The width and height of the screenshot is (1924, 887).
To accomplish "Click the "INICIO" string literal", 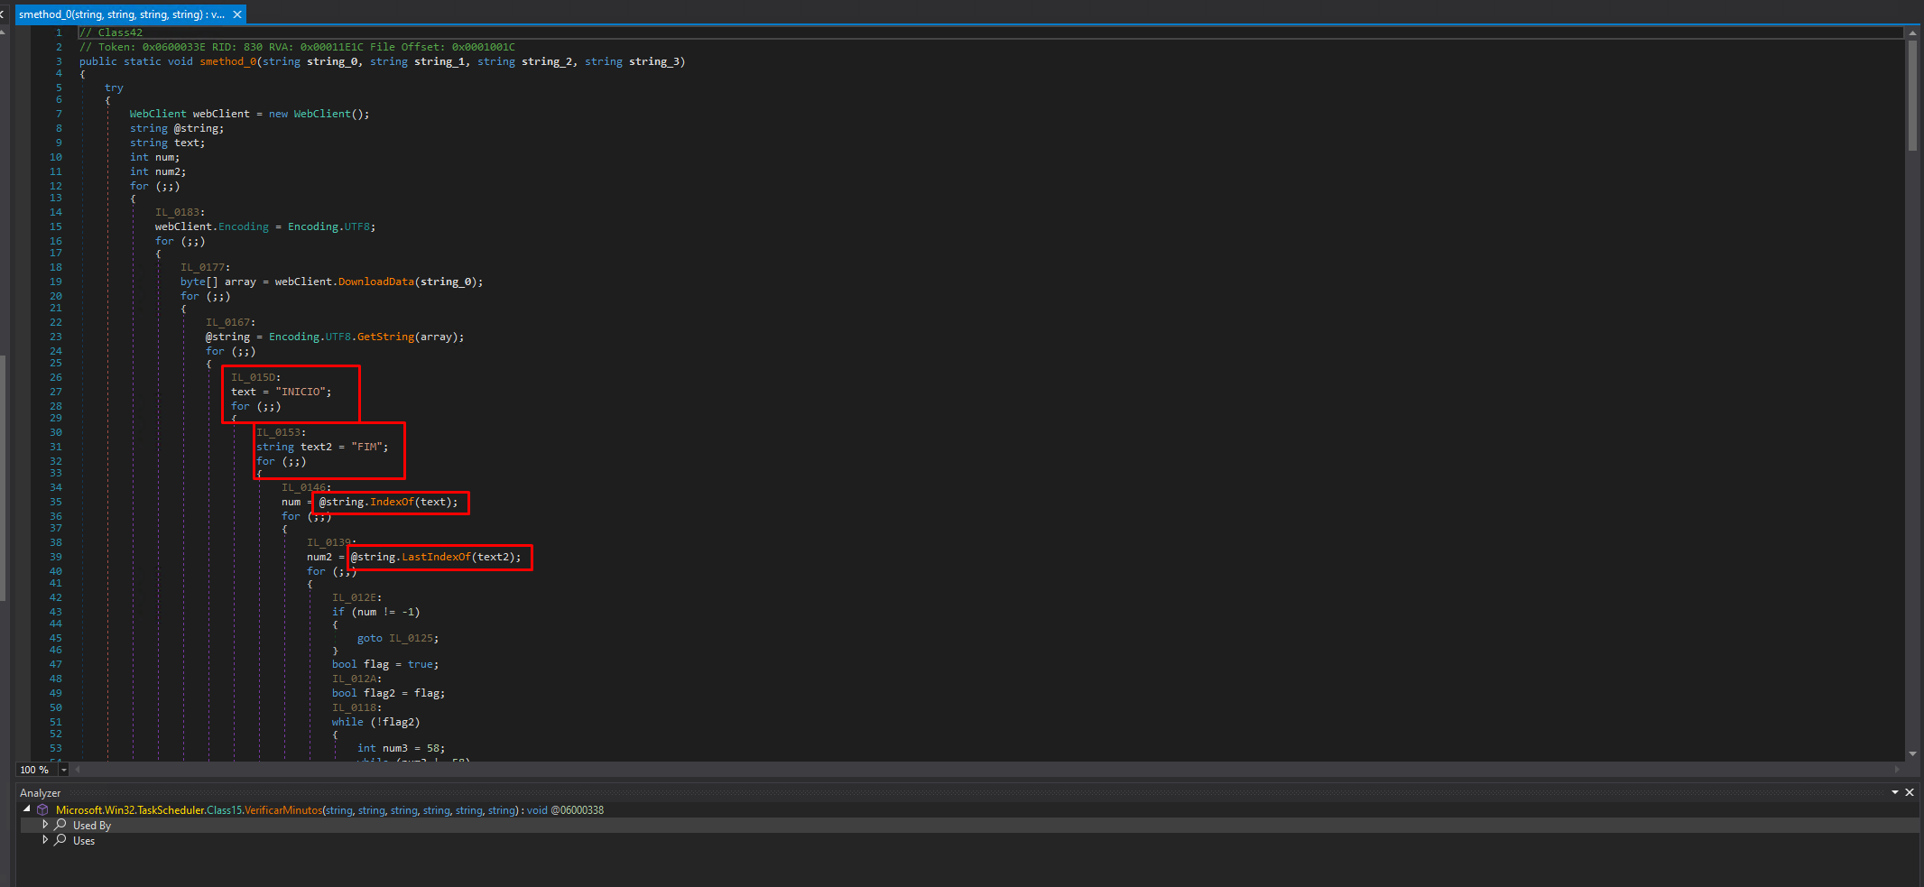I will point(300,392).
